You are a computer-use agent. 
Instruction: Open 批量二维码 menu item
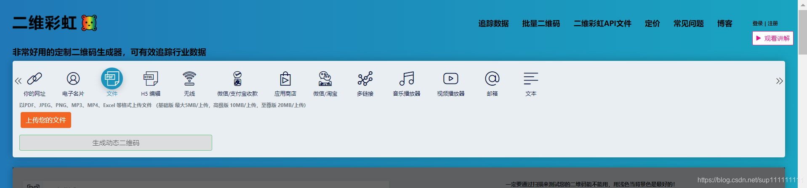pos(541,23)
